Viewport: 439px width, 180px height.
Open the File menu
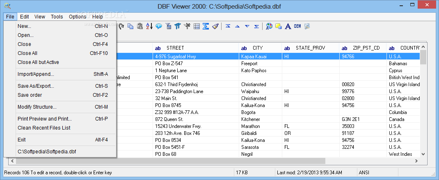coord(10,16)
